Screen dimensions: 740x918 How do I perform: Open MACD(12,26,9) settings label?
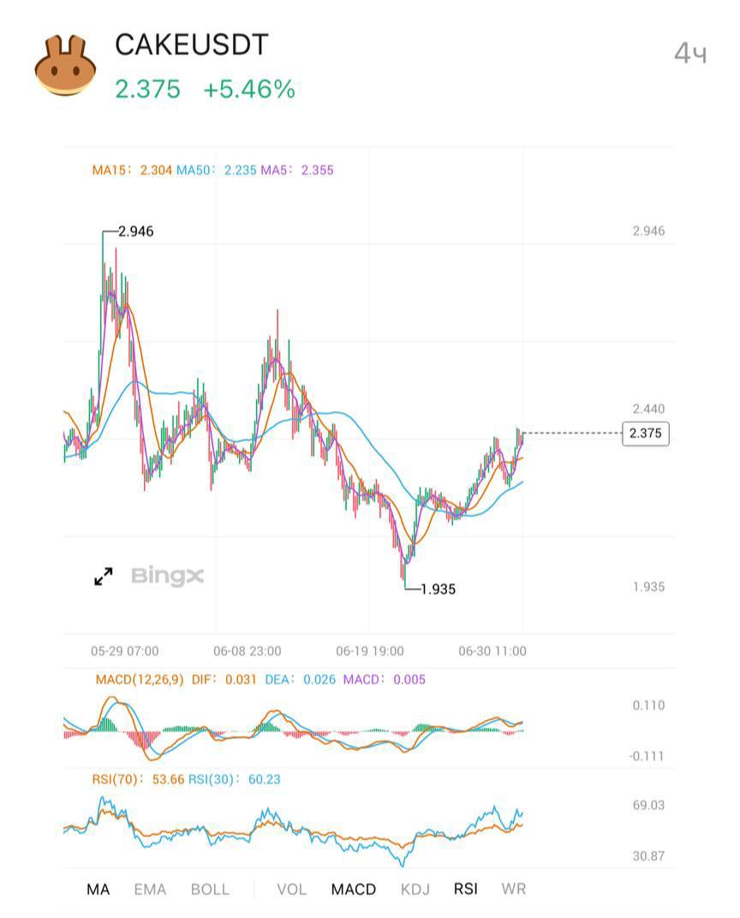tap(140, 680)
